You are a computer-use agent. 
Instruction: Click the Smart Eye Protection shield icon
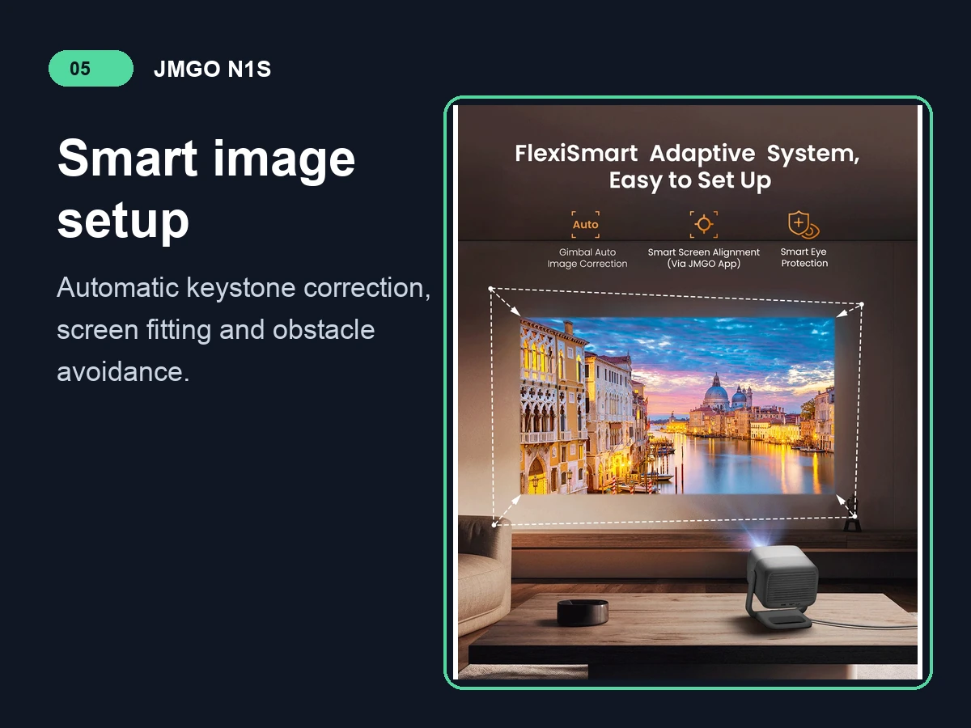point(803,224)
